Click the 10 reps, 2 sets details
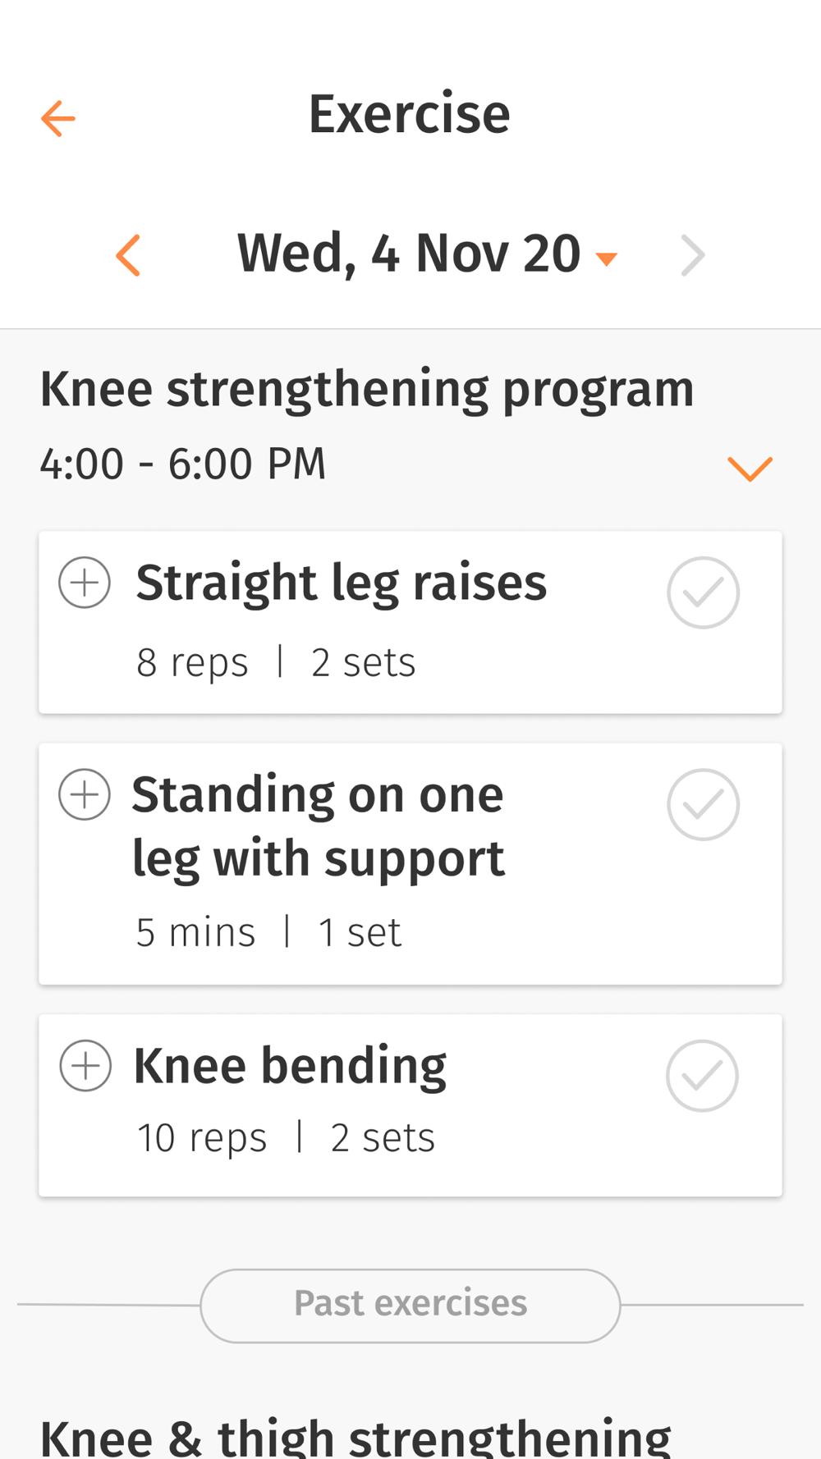The image size is (821, 1459). point(286,1138)
